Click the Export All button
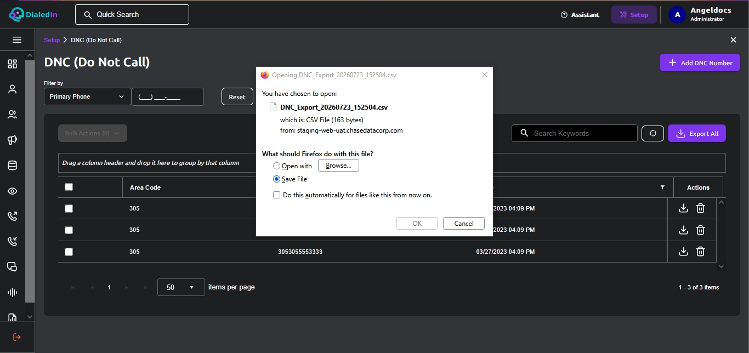 point(697,133)
